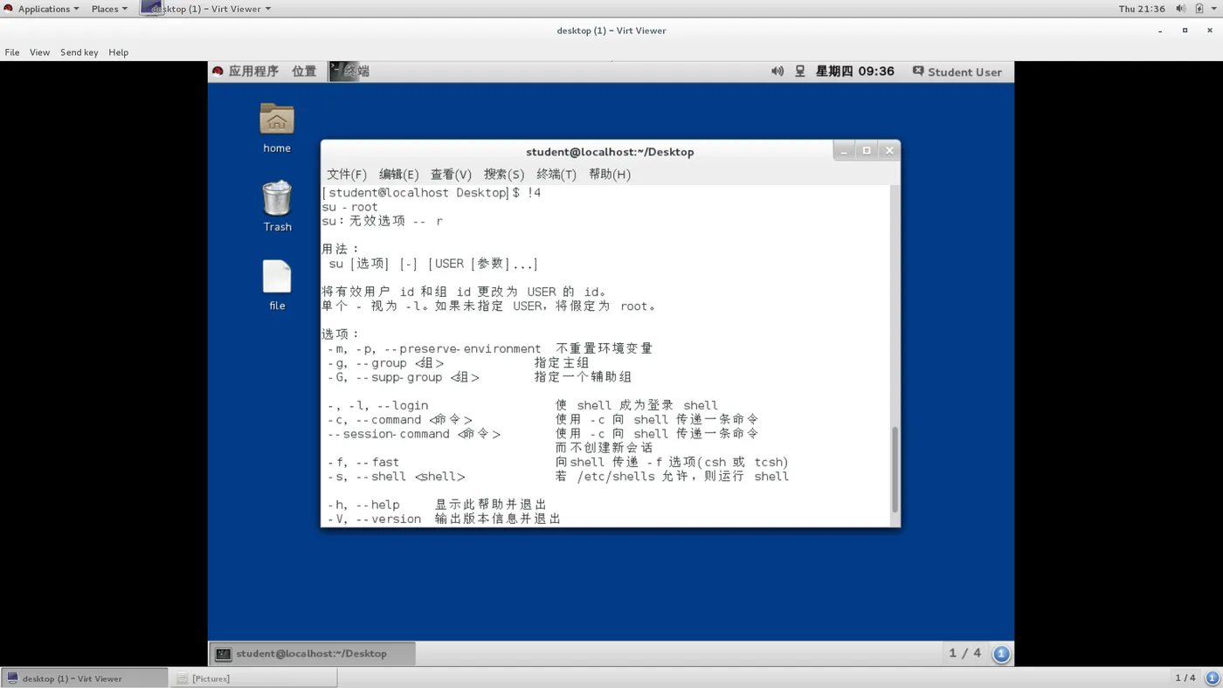Click '--preserve-environment' option text
Viewport: 1223px width, 688px height.
462,348
